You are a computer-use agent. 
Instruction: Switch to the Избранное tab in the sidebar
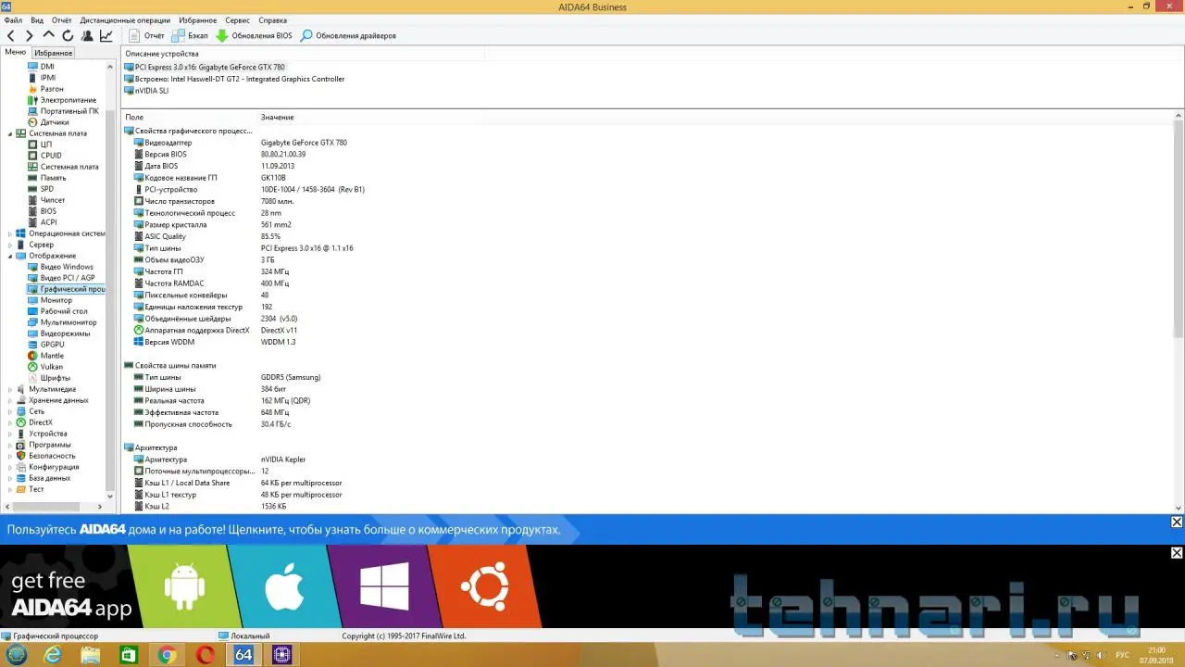pyautogui.click(x=54, y=53)
